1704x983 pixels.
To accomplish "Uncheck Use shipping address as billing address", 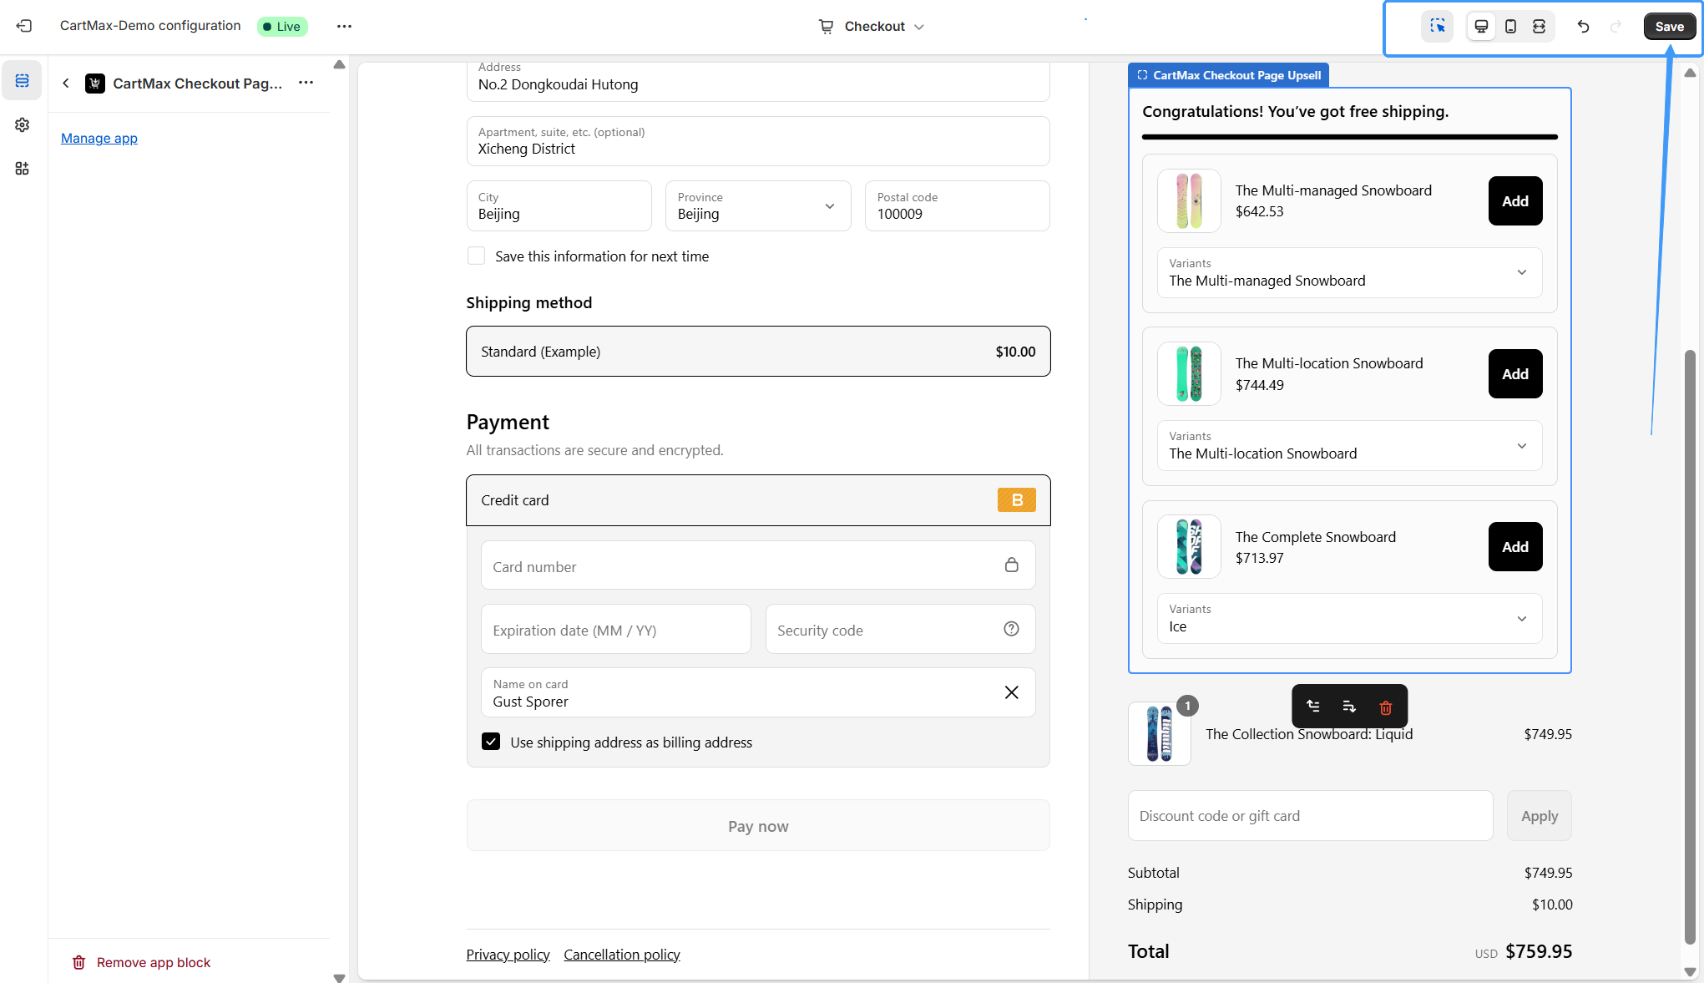I will [491, 742].
